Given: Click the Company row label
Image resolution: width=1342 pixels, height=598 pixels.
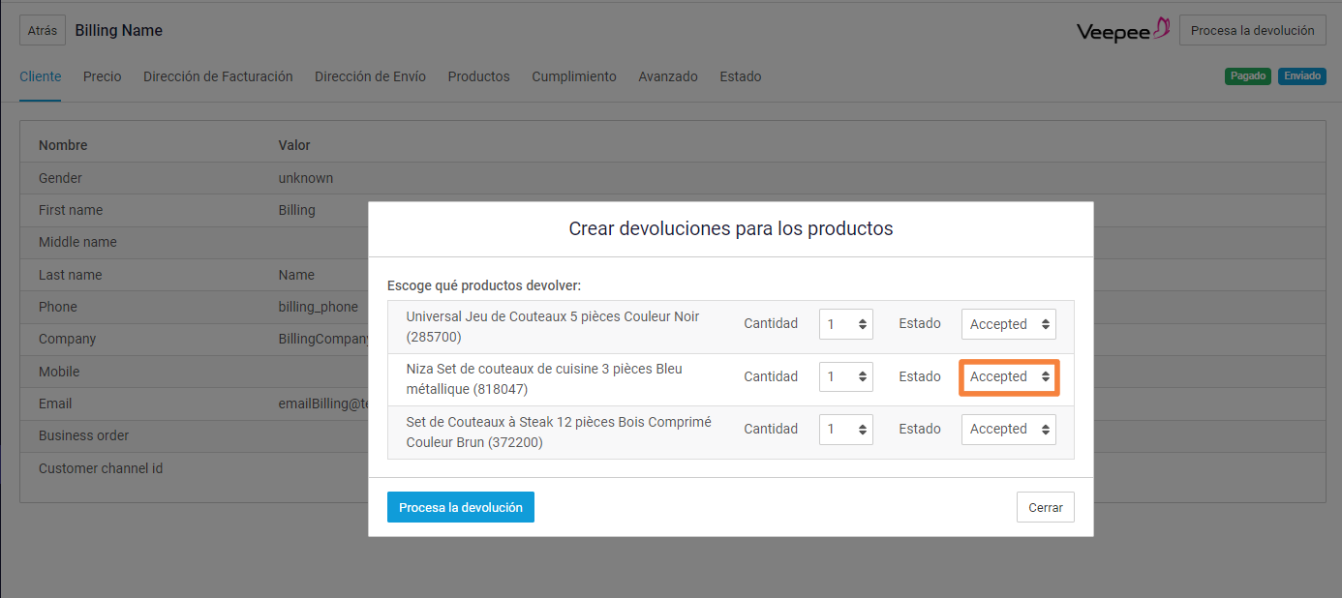Looking at the screenshot, I should (67, 339).
